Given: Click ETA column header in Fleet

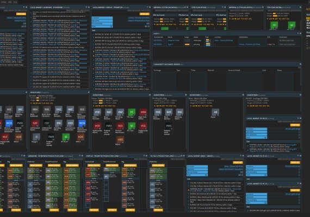Looking at the screenshot, I should pyautogui.click(x=269, y=37).
